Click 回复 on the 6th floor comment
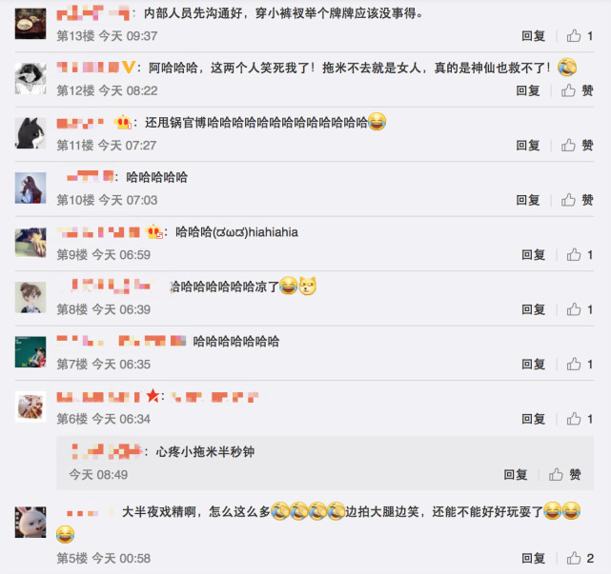The width and height of the screenshot is (611, 574). (x=534, y=419)
